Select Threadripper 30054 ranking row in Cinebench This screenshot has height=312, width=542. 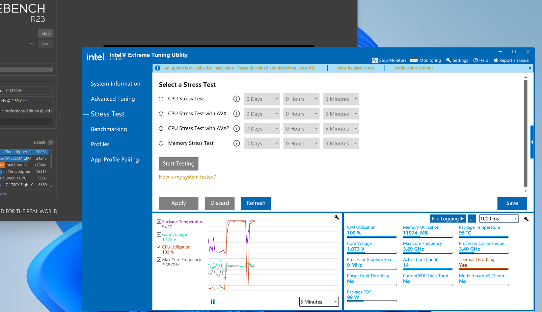coord(24,152)
